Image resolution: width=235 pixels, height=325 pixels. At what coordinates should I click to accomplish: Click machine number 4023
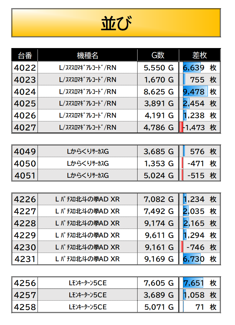(x=25, y=80)
